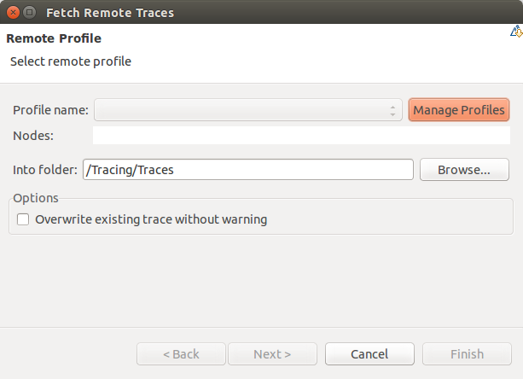The image size is (523, 379).
Task: Open the Profile name dropdown
Action: click(248, 110)
